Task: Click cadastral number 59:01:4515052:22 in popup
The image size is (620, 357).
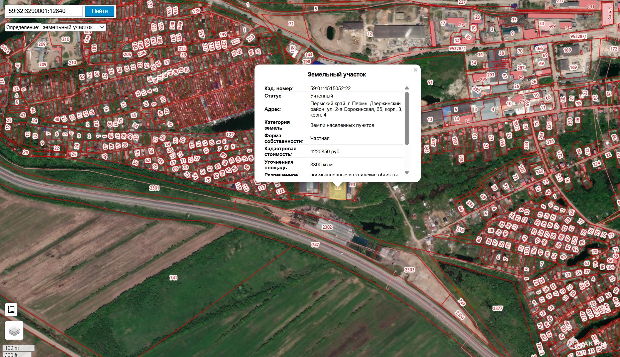Action: click(x=330, y=88)
